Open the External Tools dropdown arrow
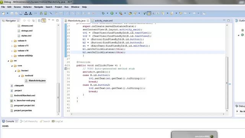The width and height of the screenshot is (245, 138). (125, 13)
